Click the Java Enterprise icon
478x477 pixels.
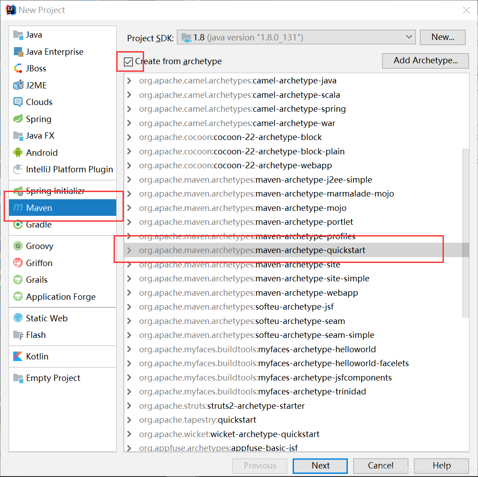pyautogui.click(x=18, y=52)
